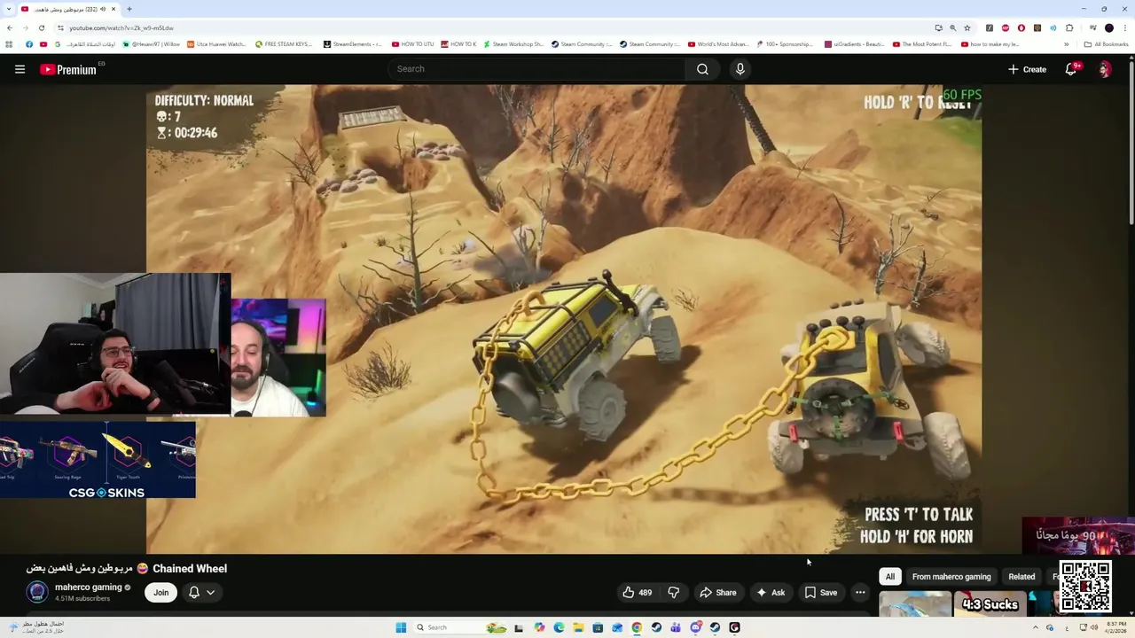This screenshot has height=638, width=1135.
Task: Open StreamElements bookmark
Action: click(x=353, y=44)
